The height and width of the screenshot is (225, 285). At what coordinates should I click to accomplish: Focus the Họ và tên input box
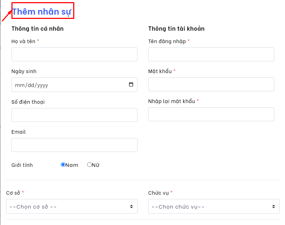74,55
